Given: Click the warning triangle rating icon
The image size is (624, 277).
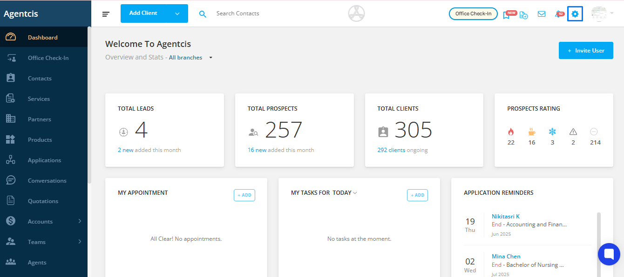Looking at the screenshot, I should pos(573,132).
